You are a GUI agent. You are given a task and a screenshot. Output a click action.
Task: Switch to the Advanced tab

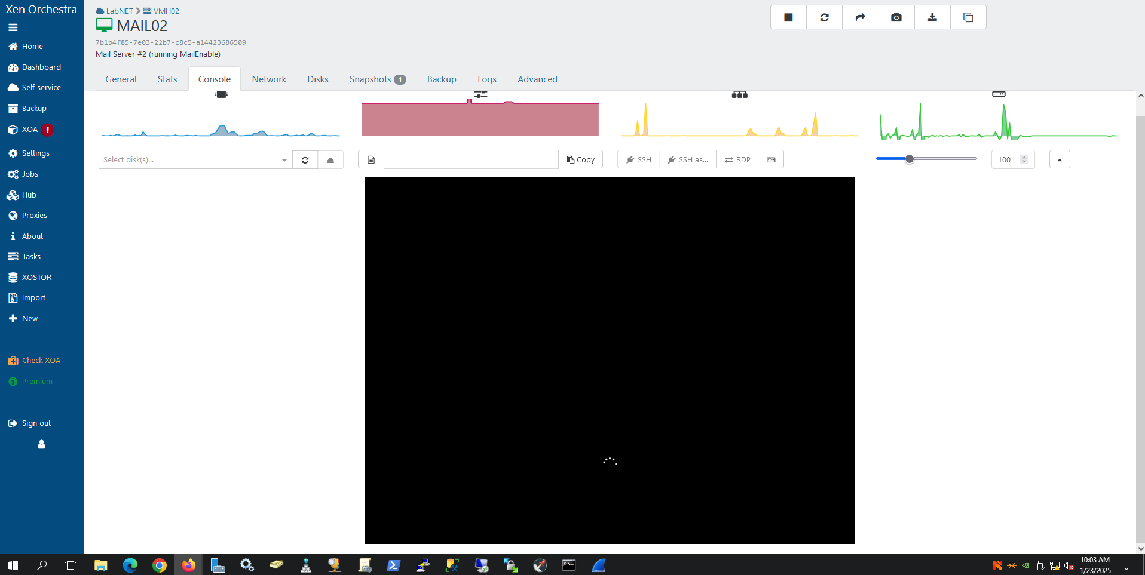537,79
